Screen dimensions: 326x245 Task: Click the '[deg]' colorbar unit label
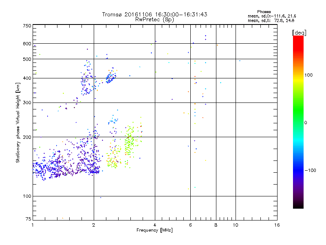[x=299, y=33]
